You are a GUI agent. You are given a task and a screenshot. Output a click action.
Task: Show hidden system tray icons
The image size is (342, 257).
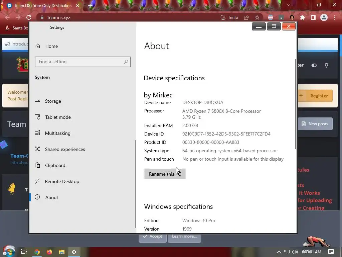pyautogui.click(x=279, y=252)
